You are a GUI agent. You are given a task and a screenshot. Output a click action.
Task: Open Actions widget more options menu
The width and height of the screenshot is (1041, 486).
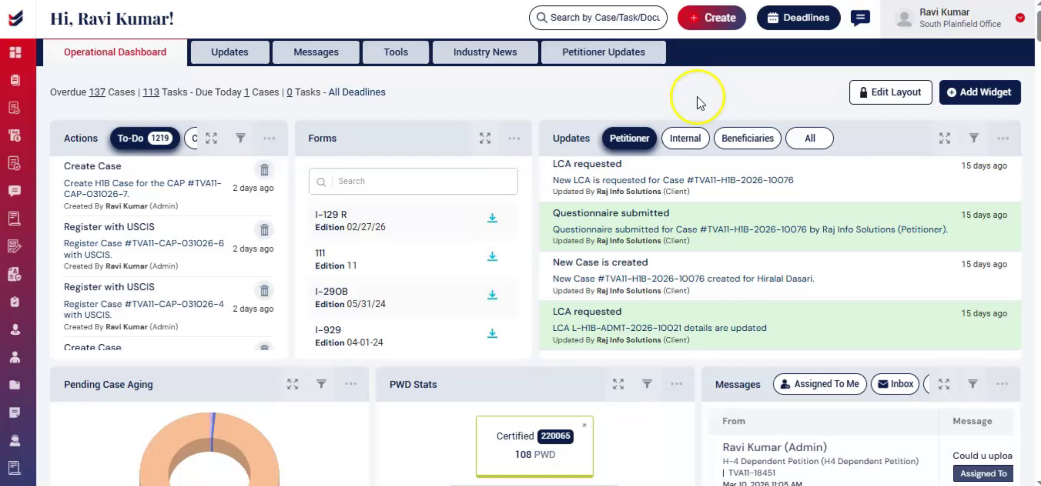pos(269,138)
